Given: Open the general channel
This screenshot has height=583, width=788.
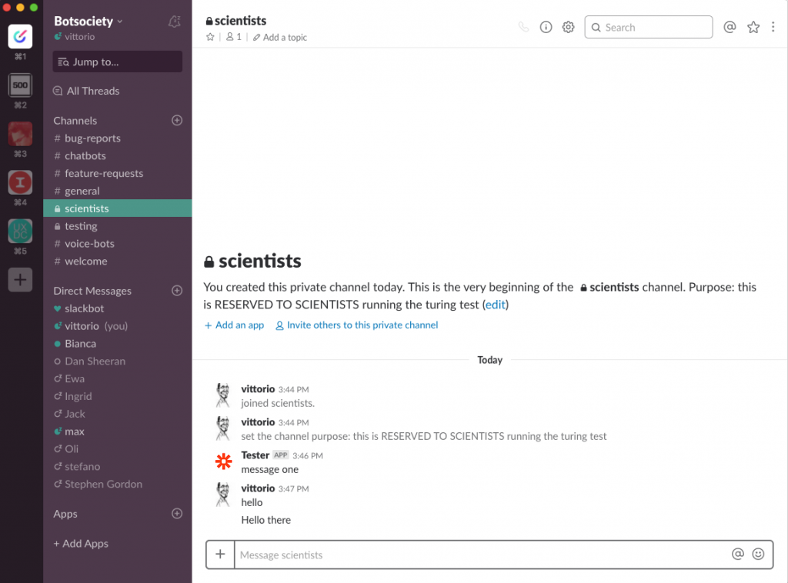Looking at the screenshot, I should pos(118,191).
